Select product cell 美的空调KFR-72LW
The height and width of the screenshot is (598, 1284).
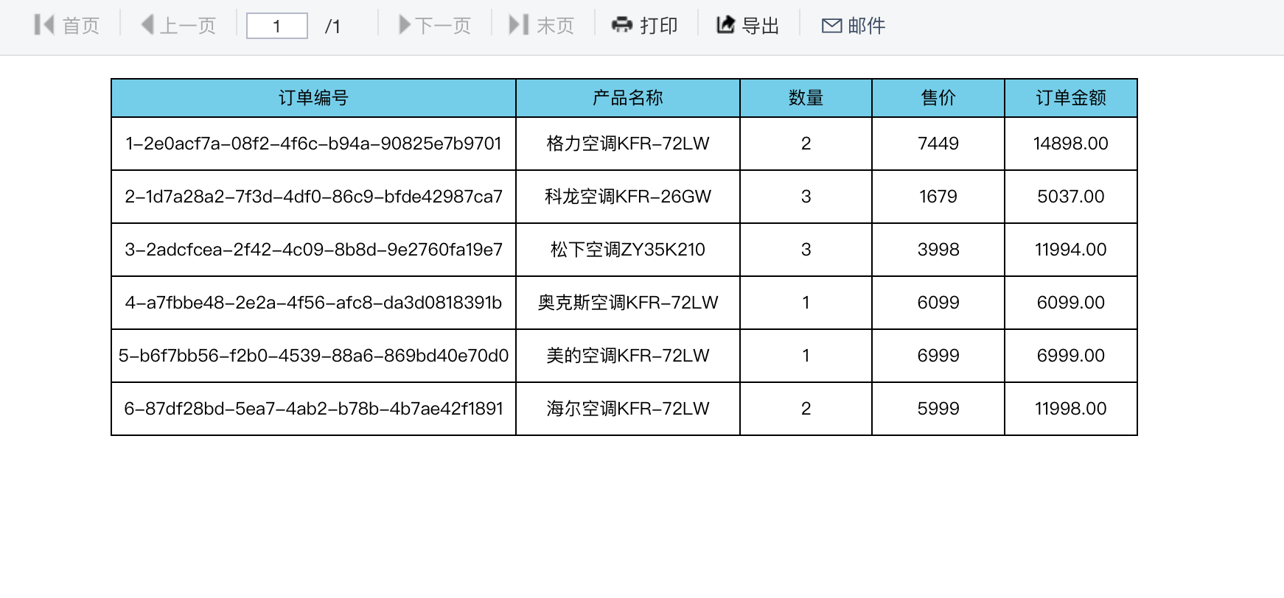pyautogui.click(x=628, y=356)
